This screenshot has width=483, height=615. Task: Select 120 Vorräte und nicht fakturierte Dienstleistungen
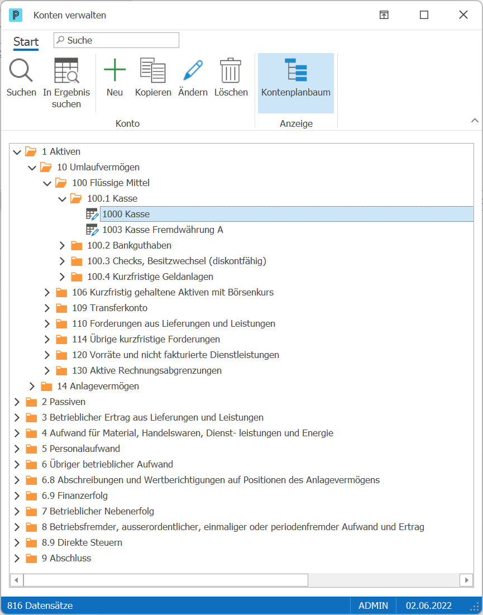(176, 355)
